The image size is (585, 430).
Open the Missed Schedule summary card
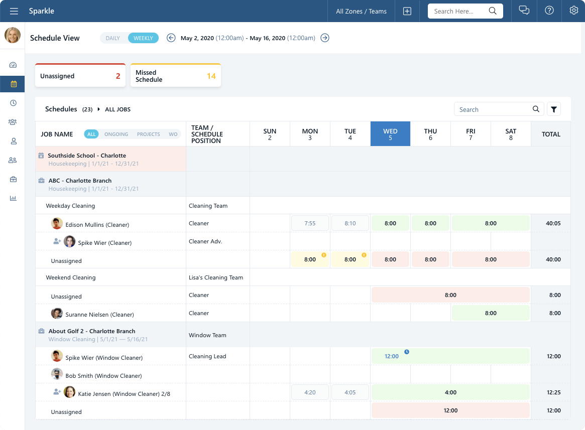175,76
